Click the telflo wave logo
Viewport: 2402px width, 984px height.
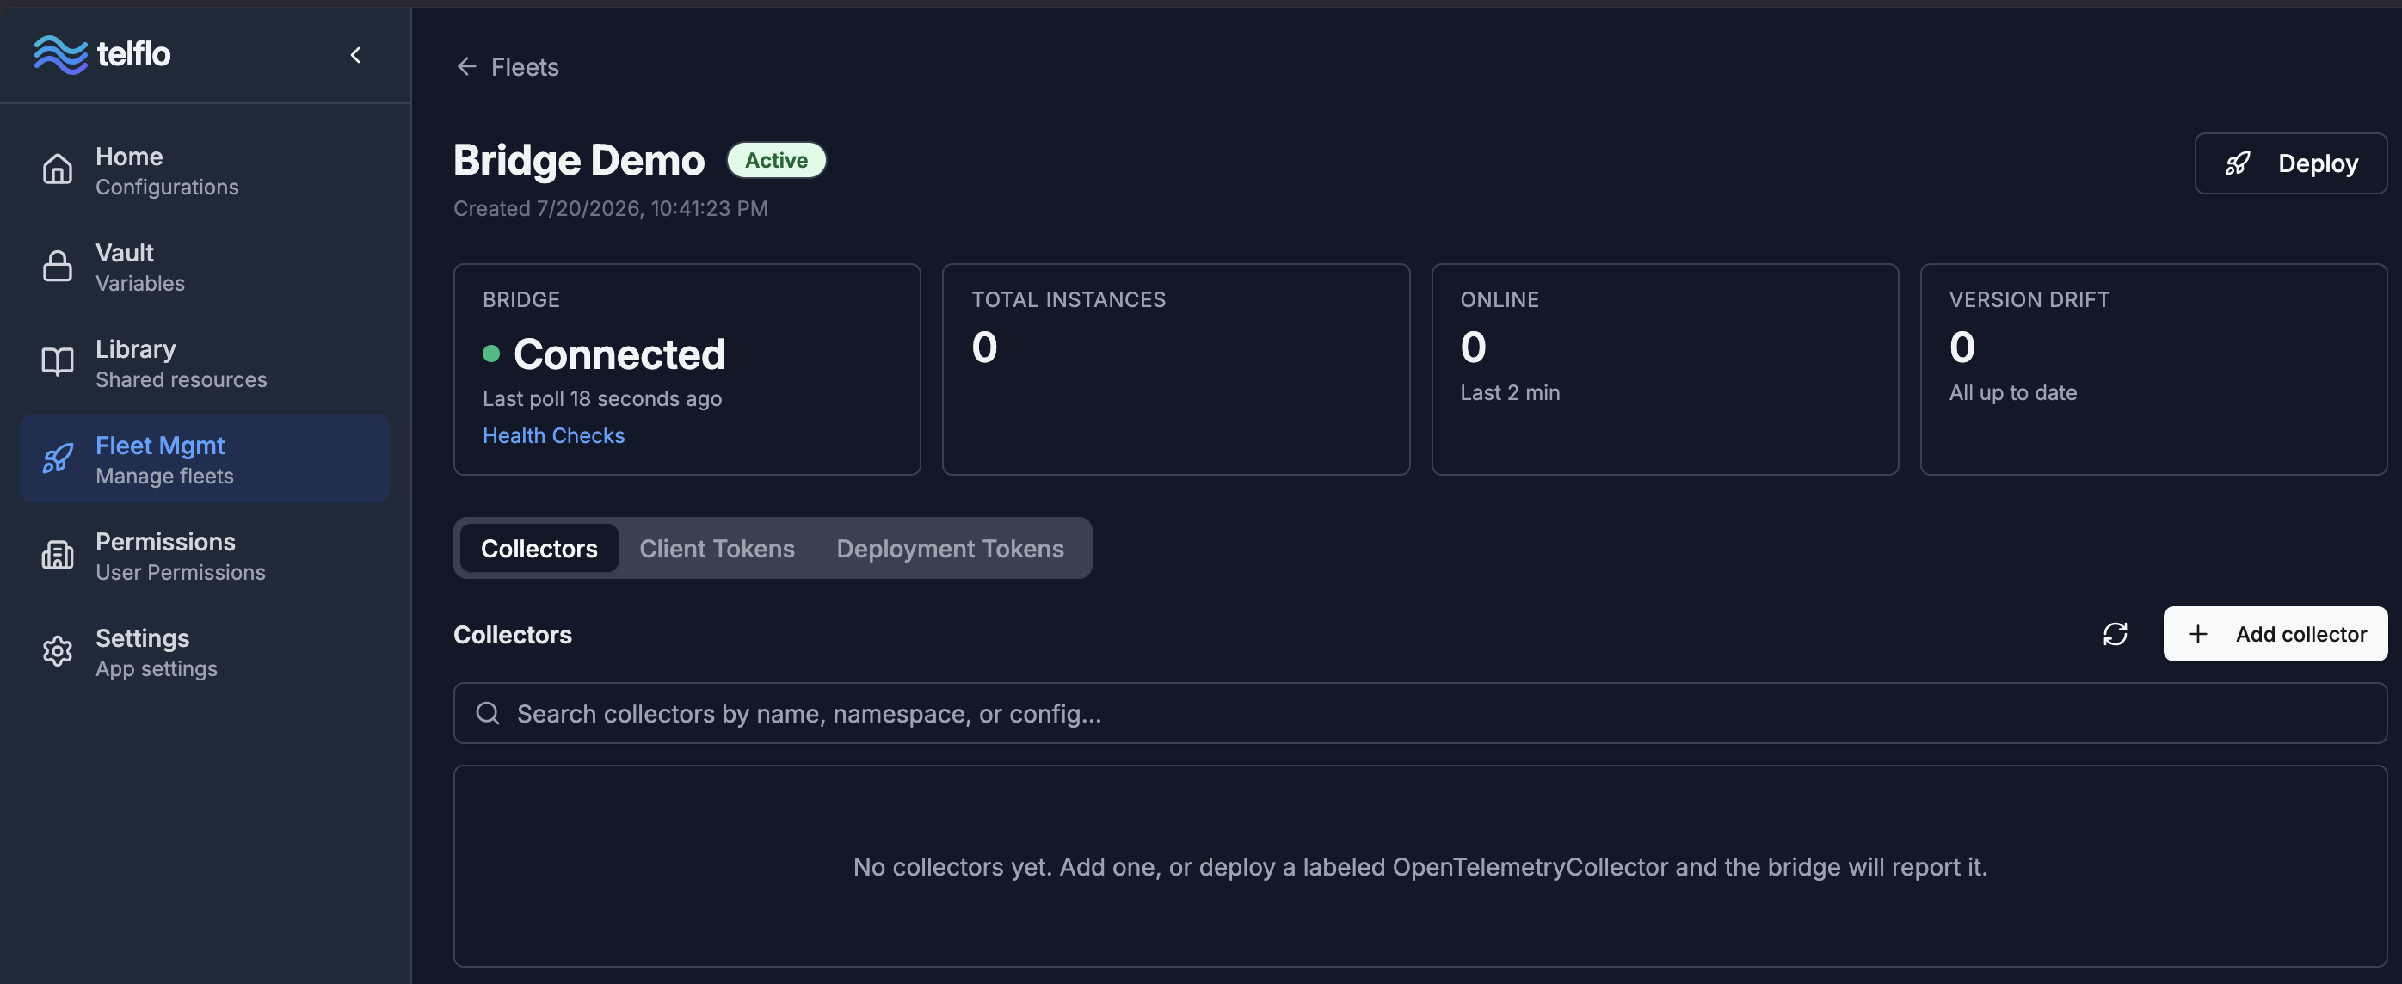(60, 54)
